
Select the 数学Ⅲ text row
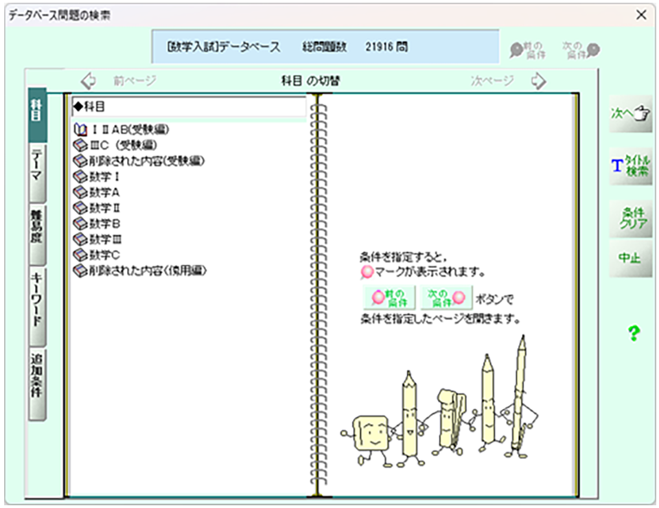tap(106, 240)
